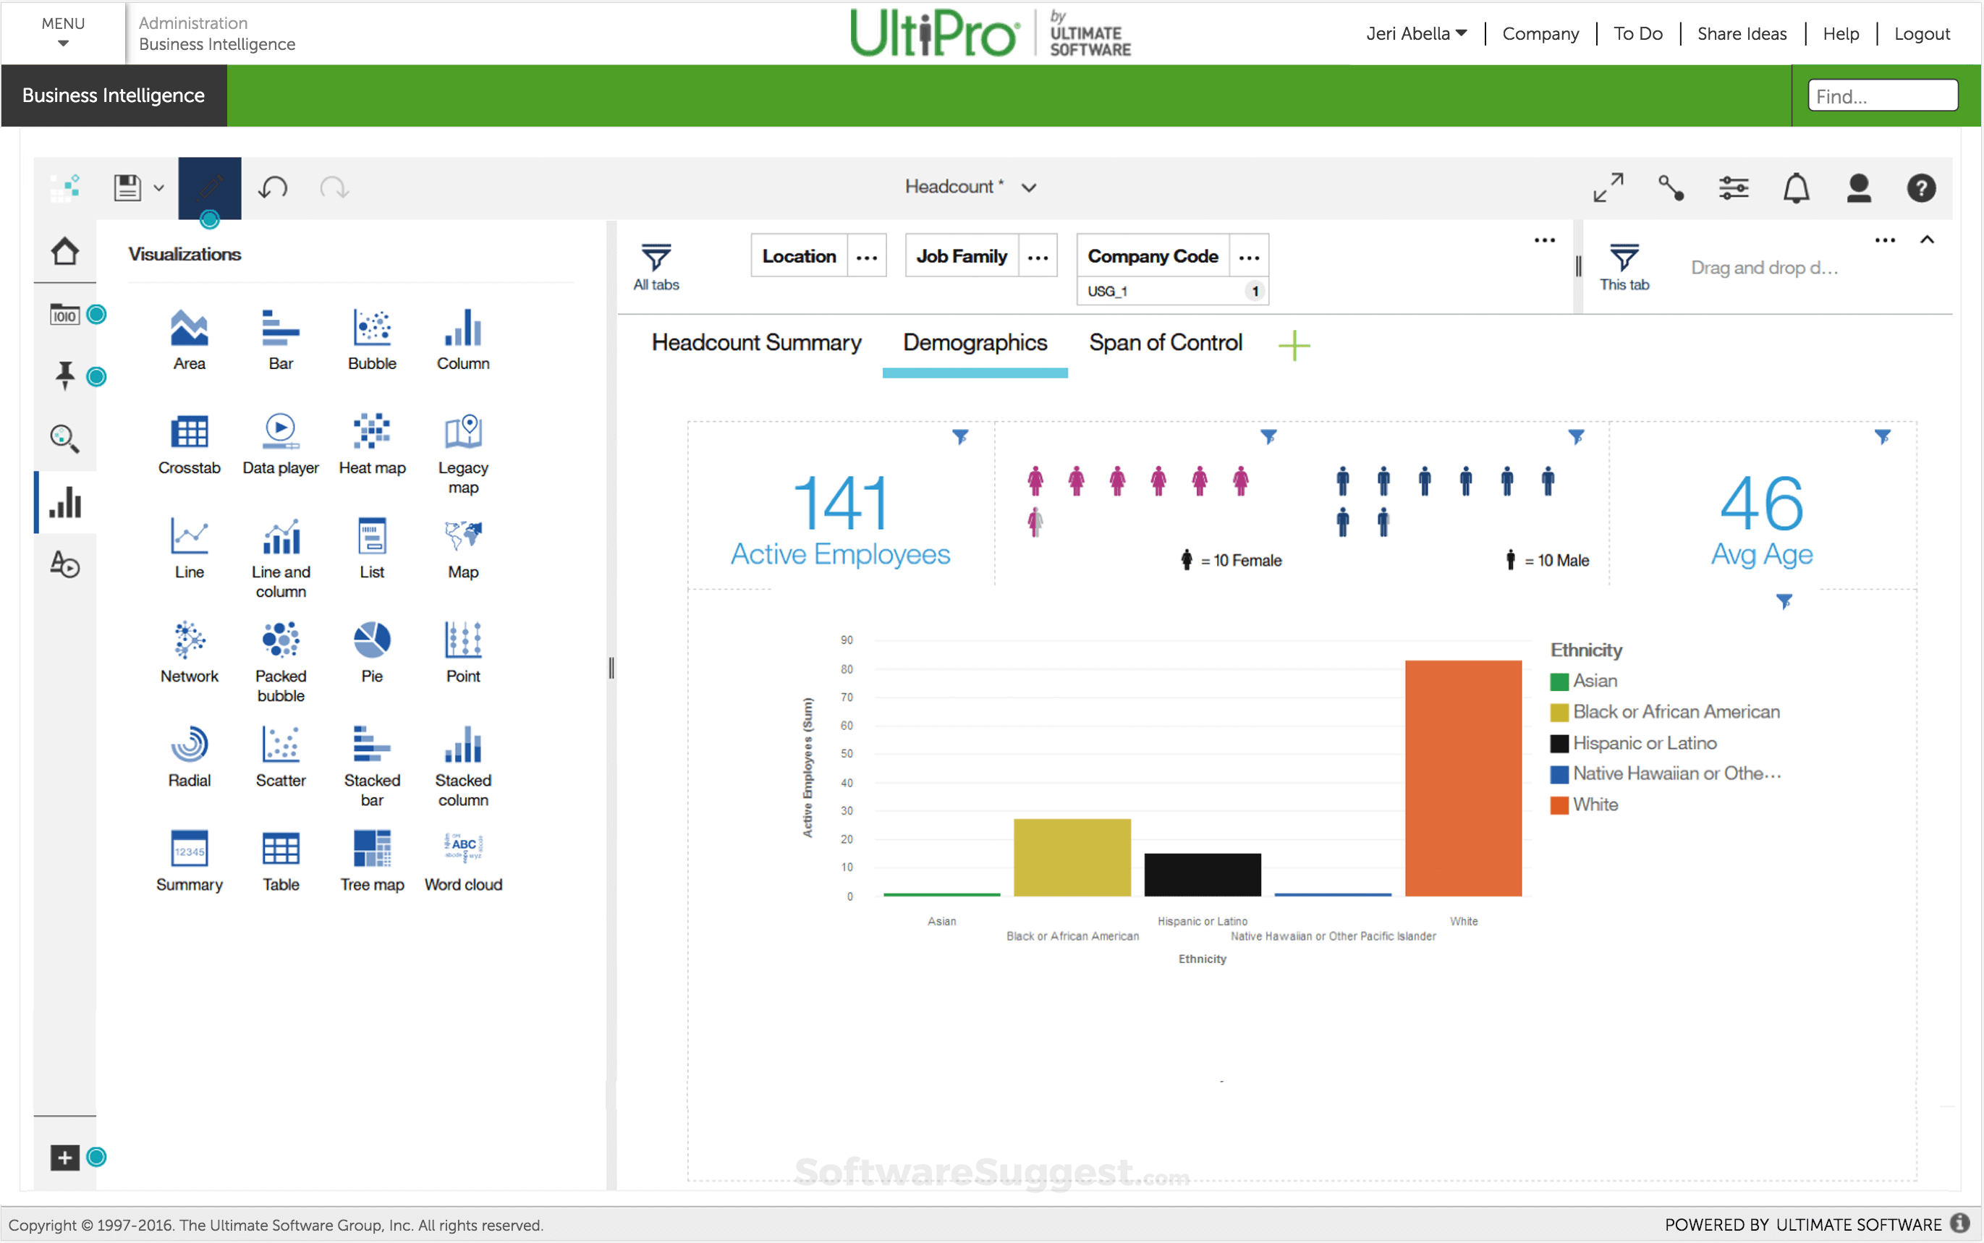1984x1243 pixels.
Task: Open the Headcount Summary tab
Action: [x=755, y=342]
